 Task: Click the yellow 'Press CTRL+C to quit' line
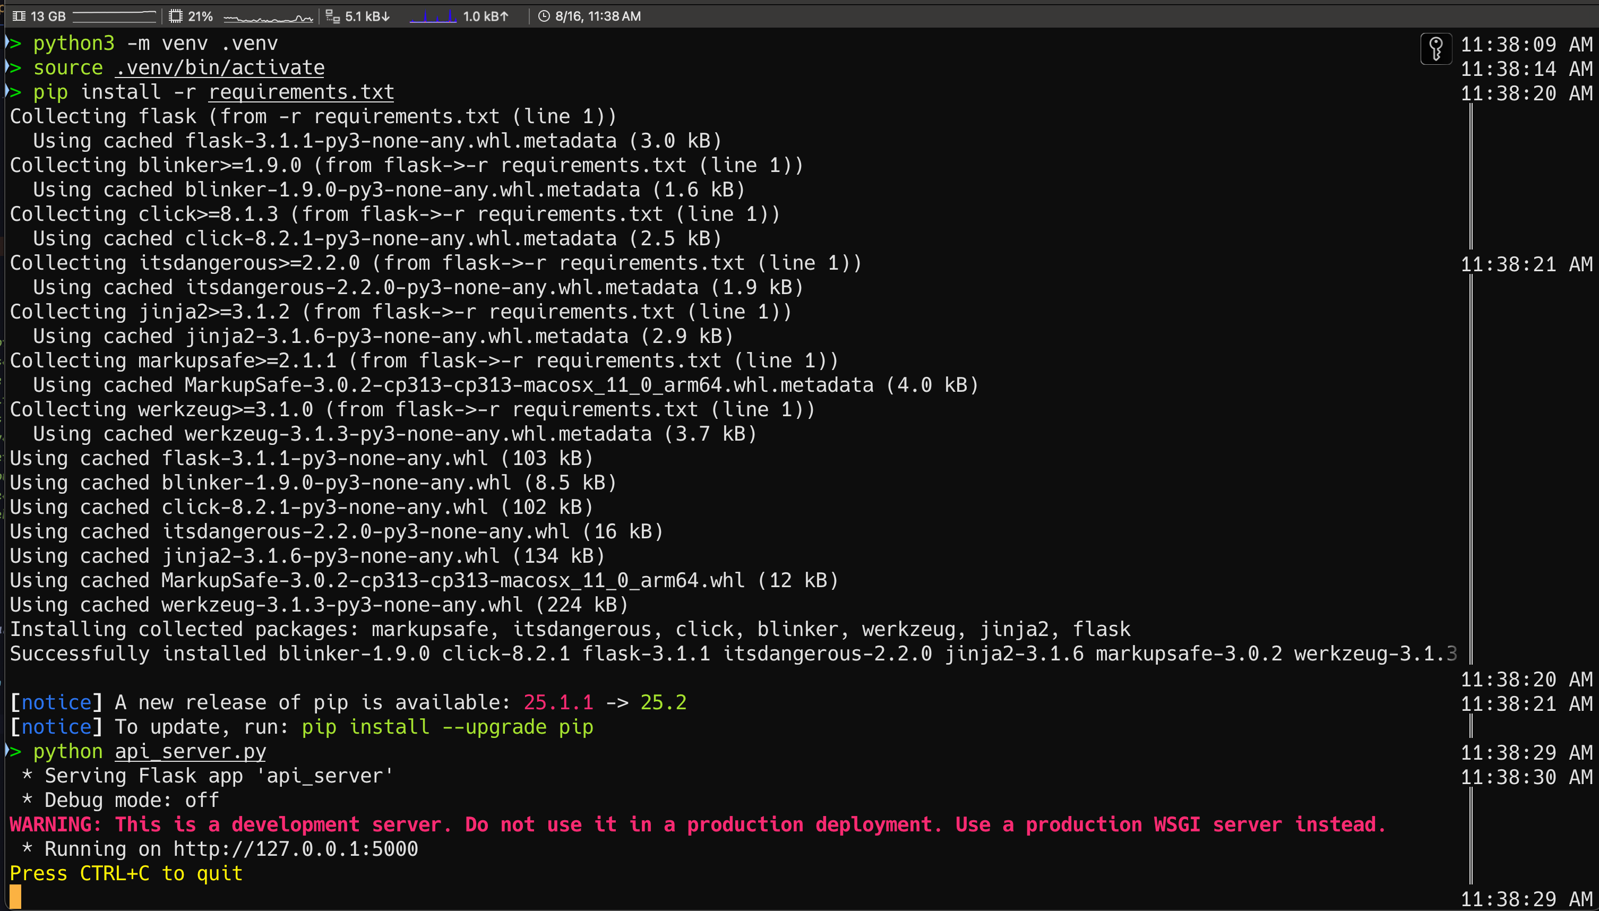[x=126, y=873]
